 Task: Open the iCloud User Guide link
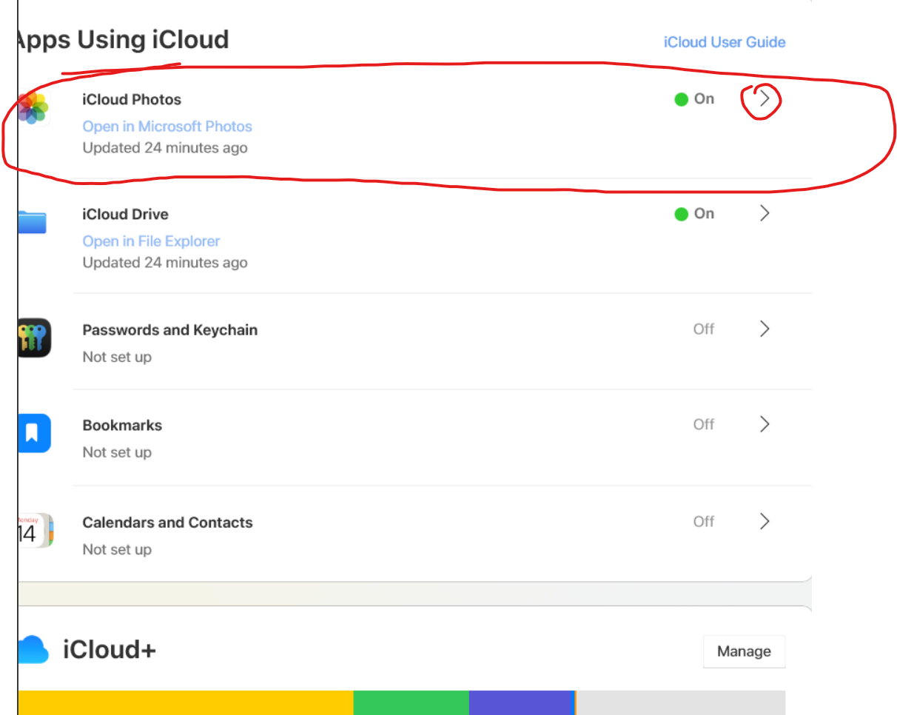(725, 42)
